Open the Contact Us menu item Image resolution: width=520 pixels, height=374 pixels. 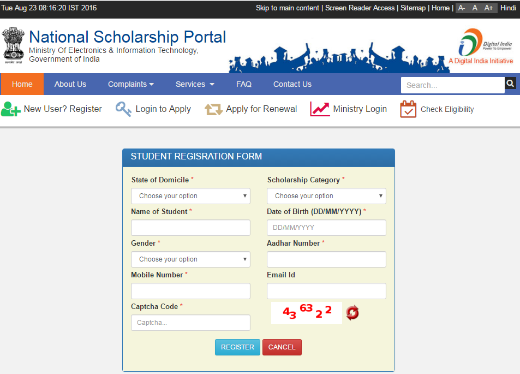(x=292, y=84)
